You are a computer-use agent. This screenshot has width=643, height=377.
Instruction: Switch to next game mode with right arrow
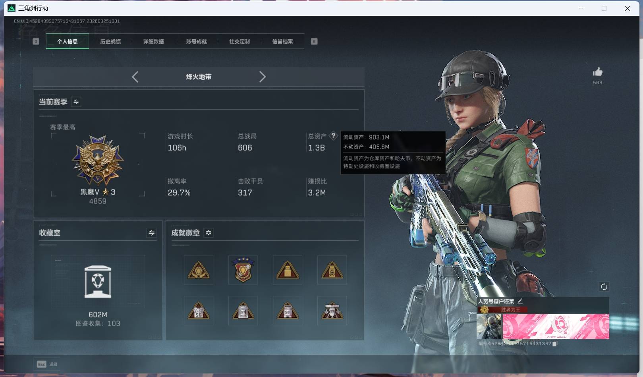pos(263,77)
